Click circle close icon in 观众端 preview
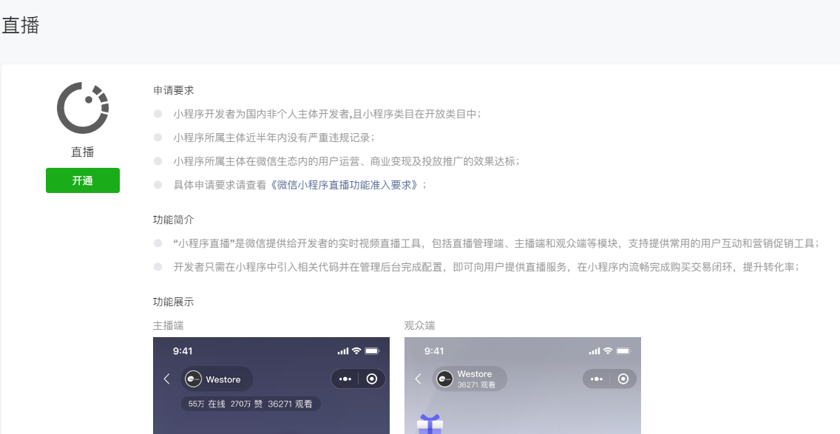Screen dimensions: 840x434 (x=623, y=379)
